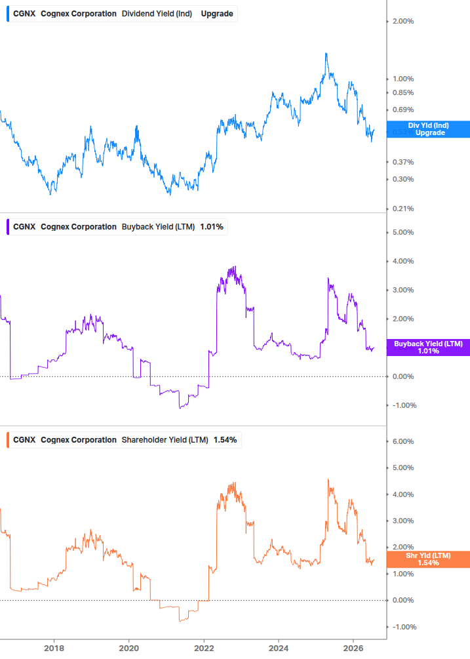Click the 5.00% tick on the buyback yield axis
The height and width of the screenshot is (659, 470).
pos(402,232)
